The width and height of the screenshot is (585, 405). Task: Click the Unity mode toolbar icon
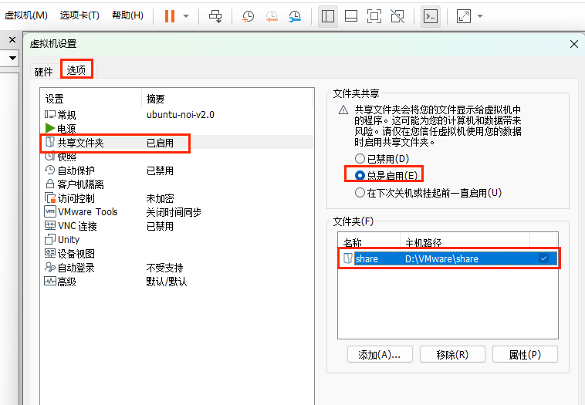click(397, 16)
